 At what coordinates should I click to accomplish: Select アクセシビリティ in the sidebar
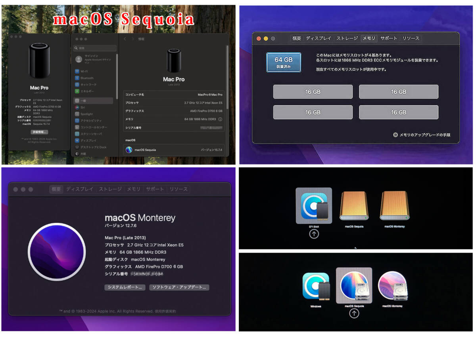point(94,121)
